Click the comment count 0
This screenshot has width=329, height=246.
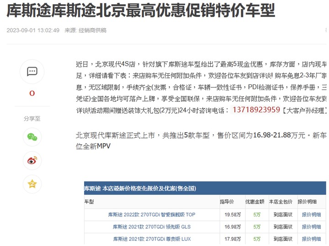click(32, 93)
